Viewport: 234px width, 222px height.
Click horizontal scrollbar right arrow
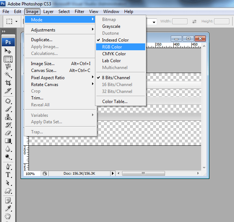tap(198, 174)
